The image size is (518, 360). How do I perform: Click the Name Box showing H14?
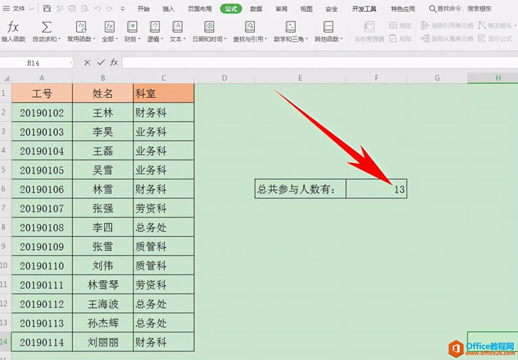[x=36, y=63]
